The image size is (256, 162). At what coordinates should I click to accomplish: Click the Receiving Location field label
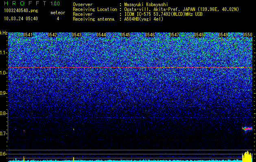(95, 9)
